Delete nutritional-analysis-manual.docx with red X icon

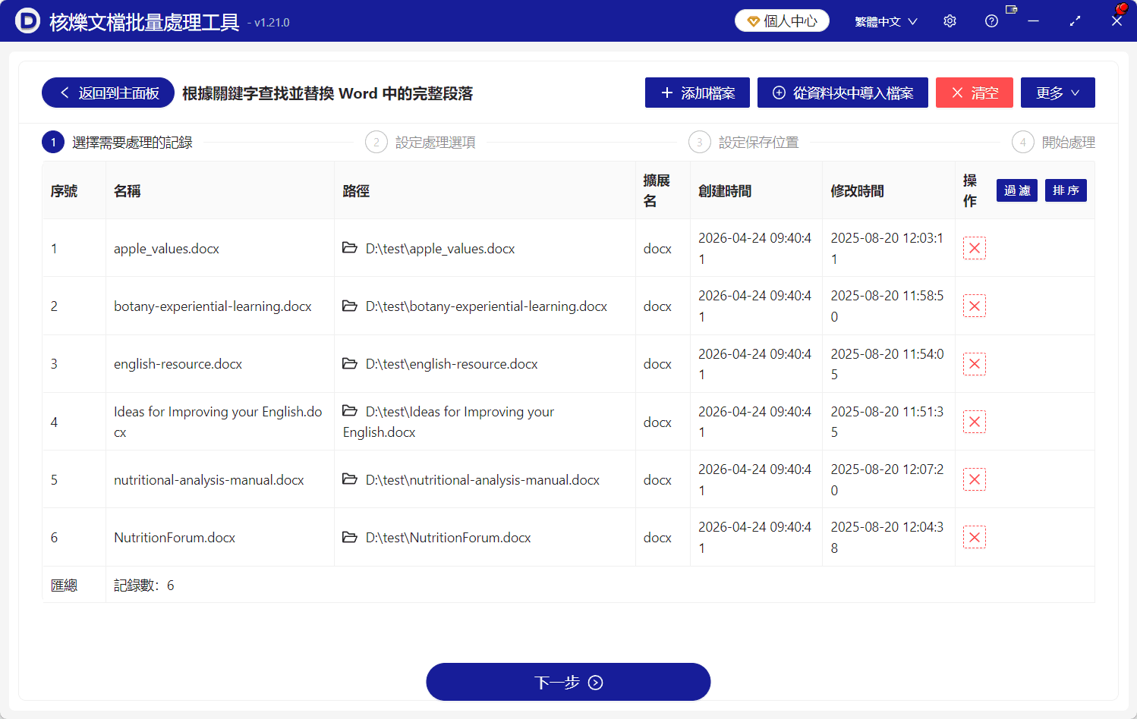[975, 479]
